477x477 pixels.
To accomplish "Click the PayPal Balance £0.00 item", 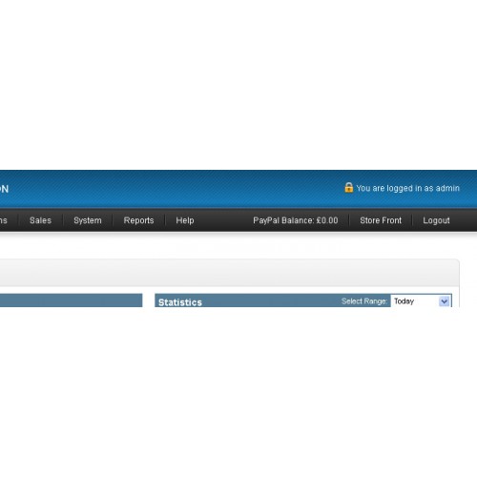I will pos(296,220).
